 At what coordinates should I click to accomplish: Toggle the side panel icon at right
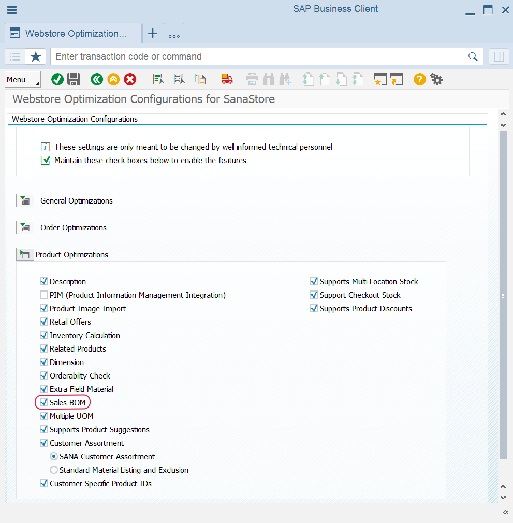pos(499,56)
